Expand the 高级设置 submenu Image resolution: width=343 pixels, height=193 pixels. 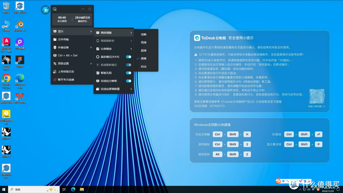click(x=72, y=64)
